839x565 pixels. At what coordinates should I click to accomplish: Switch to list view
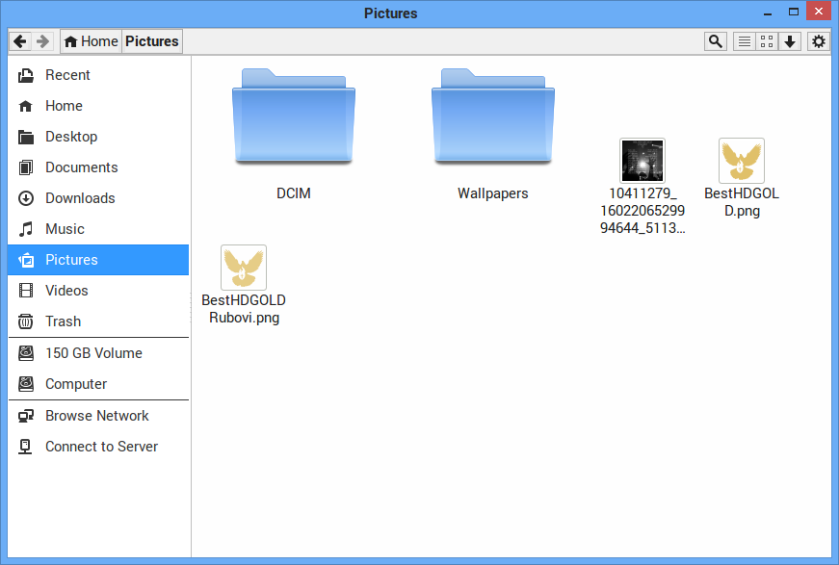[x=744, y=41]
